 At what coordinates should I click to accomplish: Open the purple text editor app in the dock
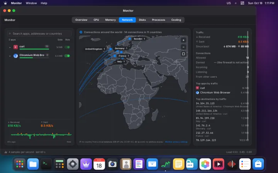tap(139, 164)
